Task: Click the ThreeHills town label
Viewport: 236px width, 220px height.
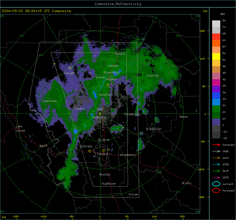Action: (132, 114)
